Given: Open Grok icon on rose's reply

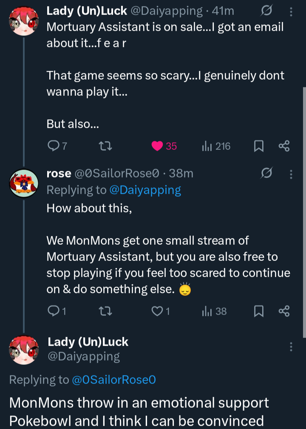Looking at the screenshot, I should pos(267,173).
